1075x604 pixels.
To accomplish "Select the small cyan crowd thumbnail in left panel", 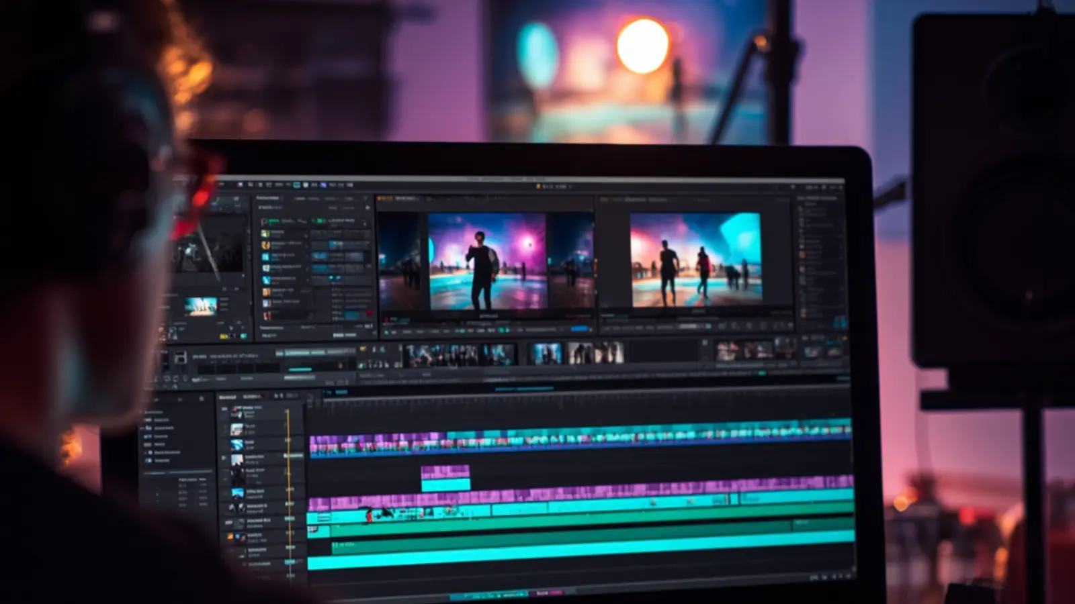I will (x=201, y=305).
